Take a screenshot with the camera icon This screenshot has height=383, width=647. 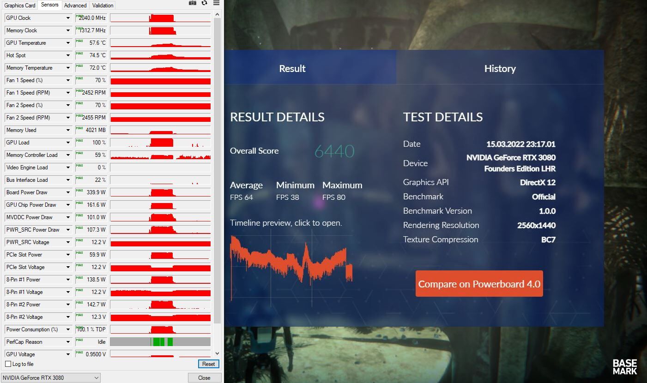(x=193, y=3)
